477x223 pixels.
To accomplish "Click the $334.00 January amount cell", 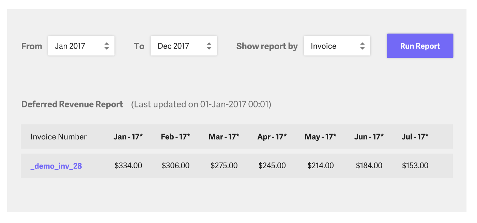I will tap(128, 166).
